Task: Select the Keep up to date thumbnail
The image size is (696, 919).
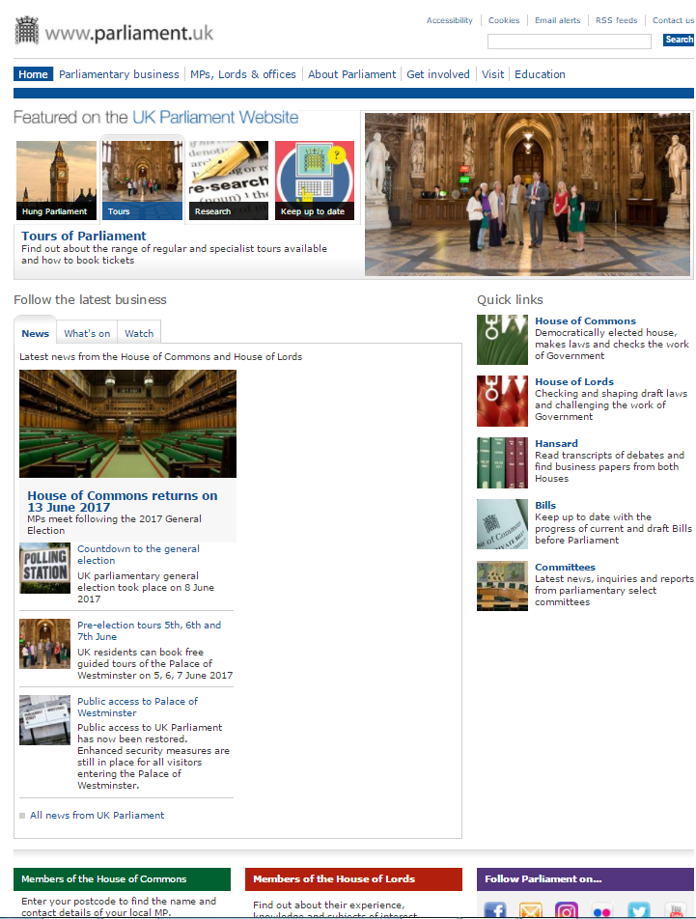Action: pos(315,180)
